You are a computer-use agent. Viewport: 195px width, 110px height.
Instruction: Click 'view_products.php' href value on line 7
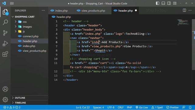[106, 46]
